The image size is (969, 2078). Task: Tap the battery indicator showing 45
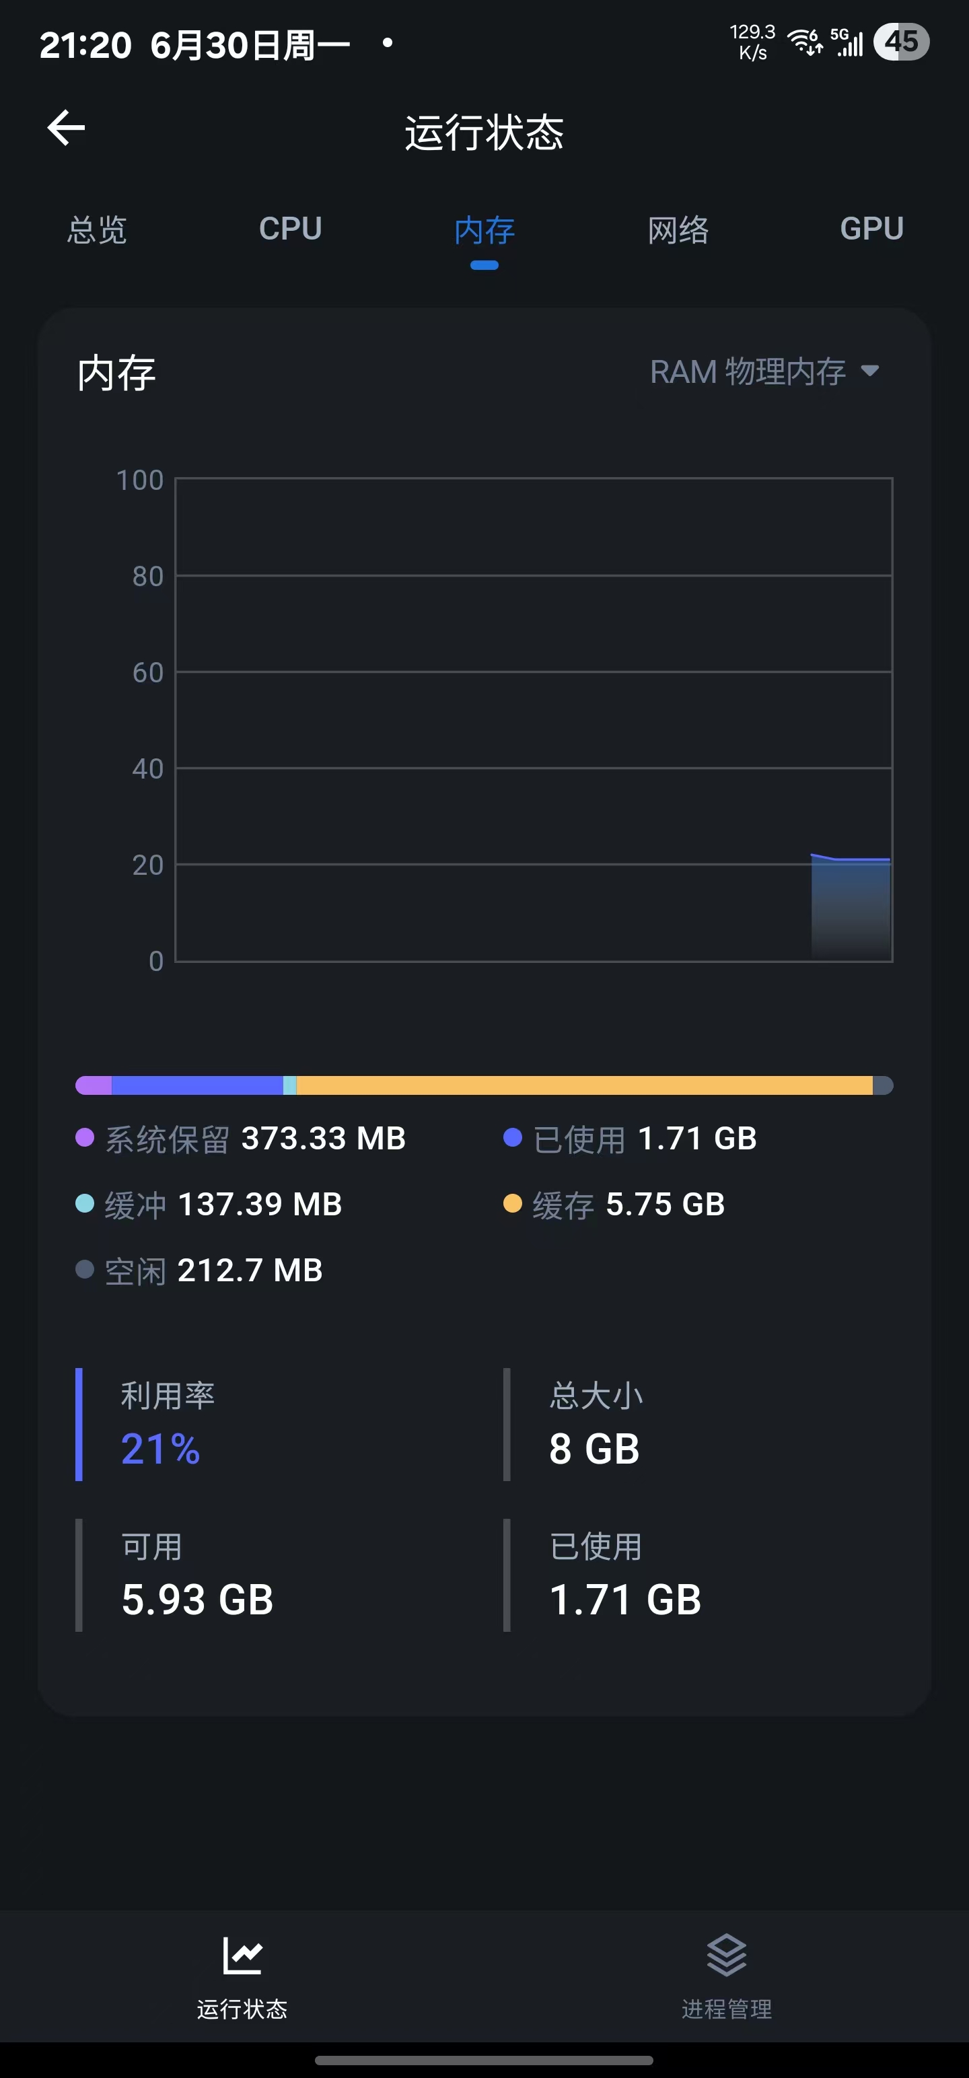[901, 42]
